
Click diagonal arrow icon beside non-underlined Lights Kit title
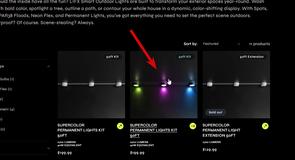[x=120, y=126]
